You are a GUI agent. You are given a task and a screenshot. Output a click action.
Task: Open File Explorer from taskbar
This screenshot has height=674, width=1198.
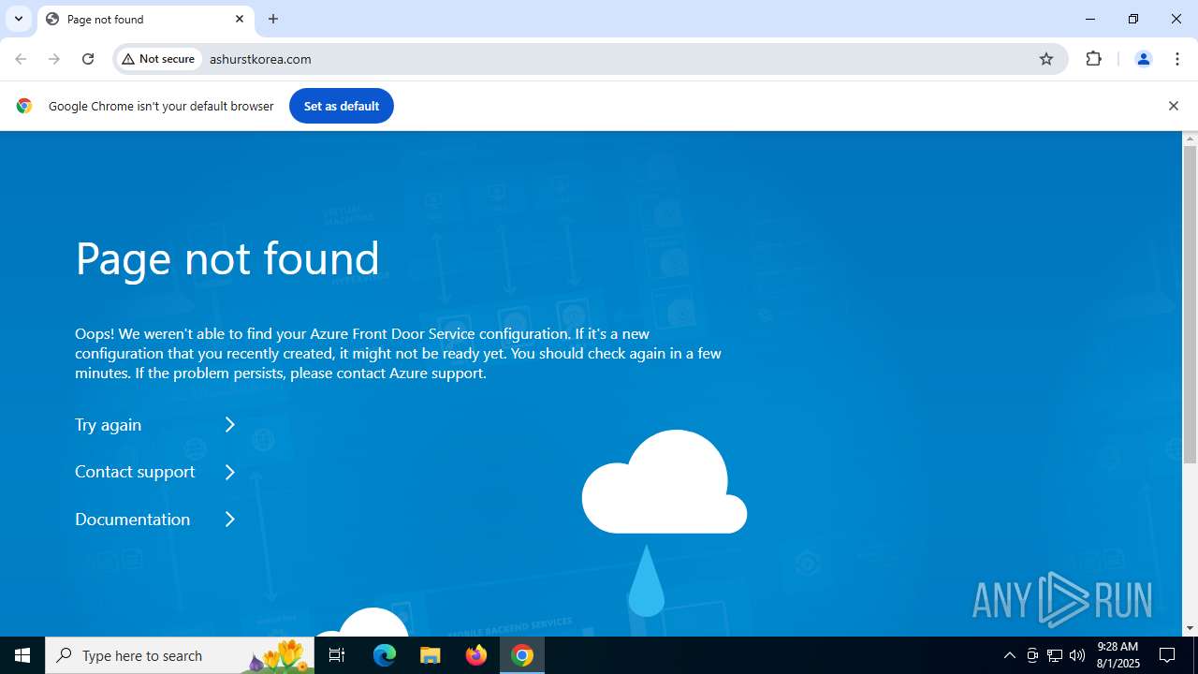(x=431, y=655)
